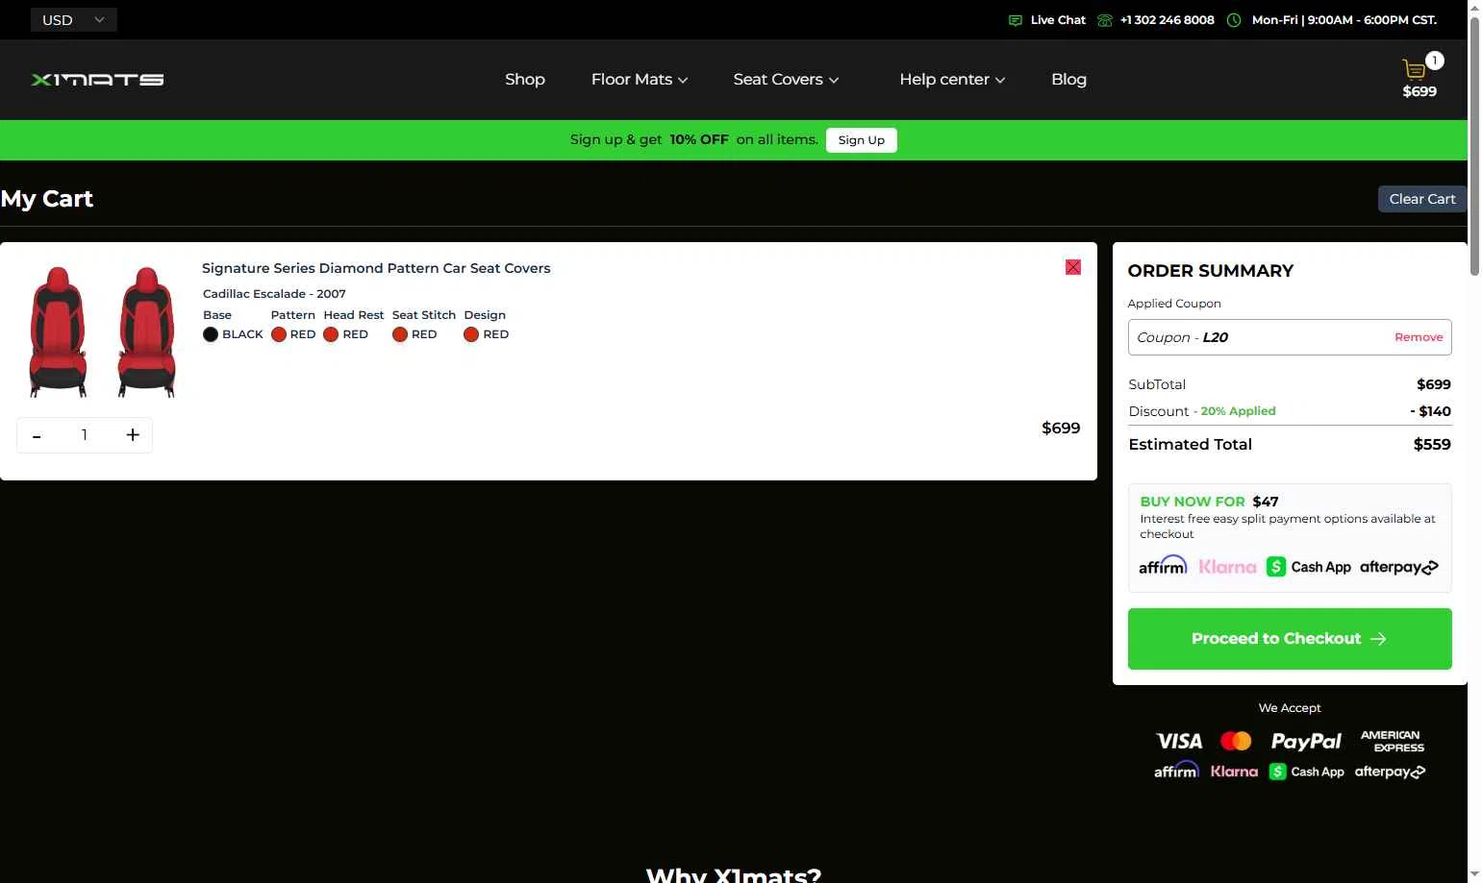Image resolution: width=1482 pixels, height=883 pixels.
Task: Click the clock icon by business hours
Action: (x=1234, y=20)
